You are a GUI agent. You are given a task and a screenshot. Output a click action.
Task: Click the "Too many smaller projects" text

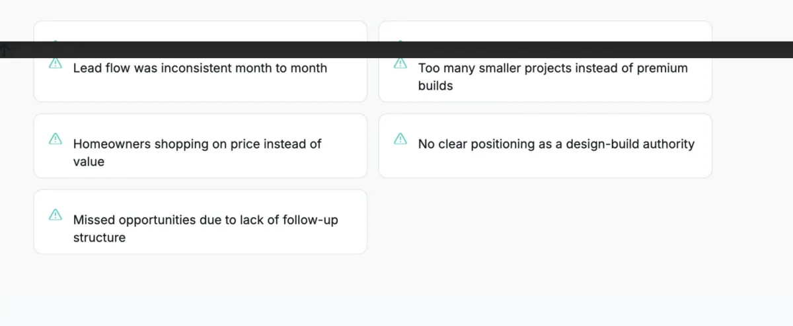coord(552,77)
